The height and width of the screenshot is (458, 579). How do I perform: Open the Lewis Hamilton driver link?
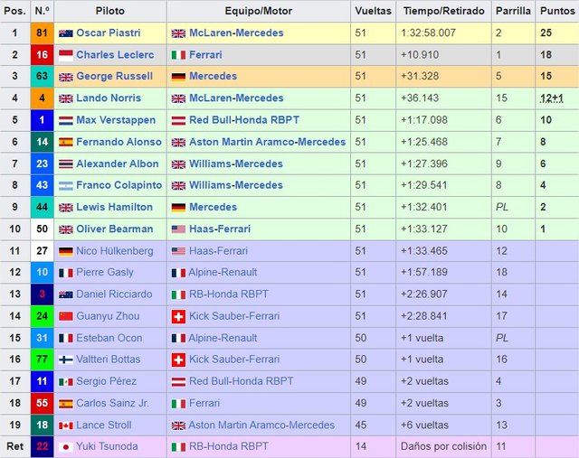115,207
